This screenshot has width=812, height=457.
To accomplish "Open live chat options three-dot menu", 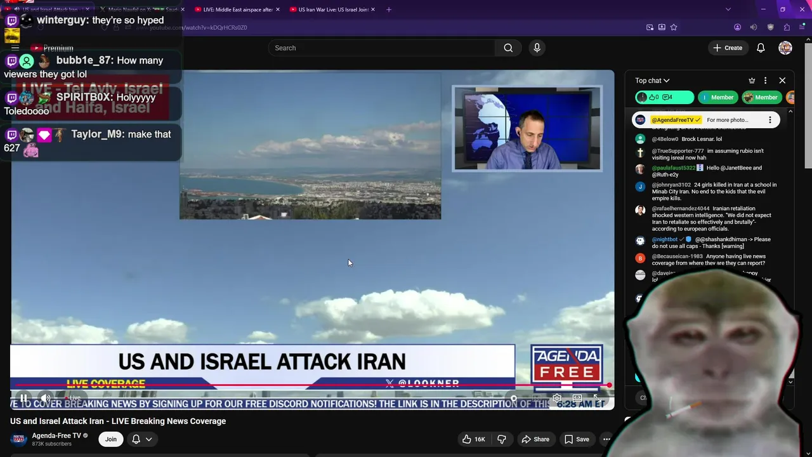I will coord(766,81).
